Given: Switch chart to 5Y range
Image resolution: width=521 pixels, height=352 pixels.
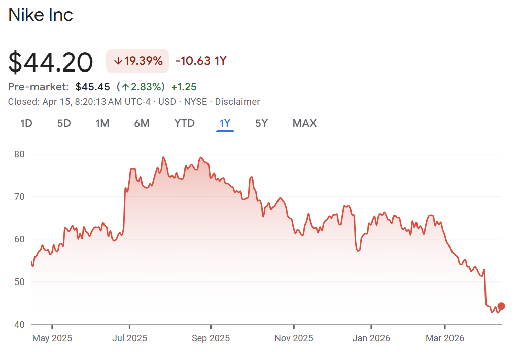Looking at the screenshot, I should click(261, 123).
